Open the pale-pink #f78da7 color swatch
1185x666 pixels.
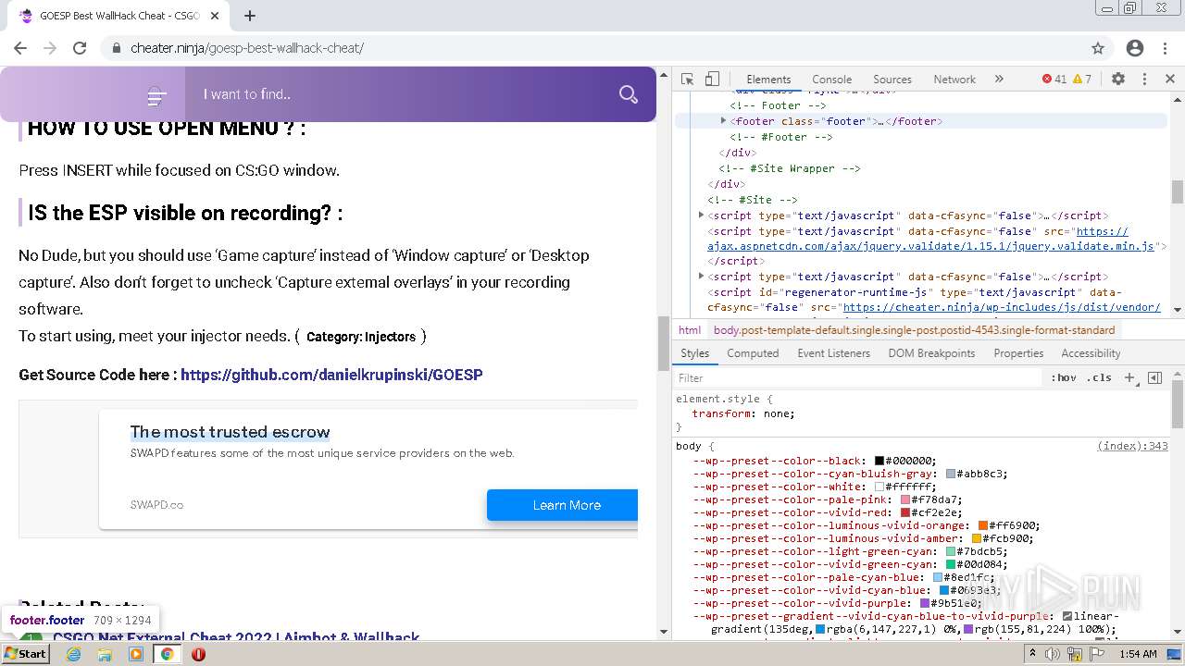click(x=905, y=499)
